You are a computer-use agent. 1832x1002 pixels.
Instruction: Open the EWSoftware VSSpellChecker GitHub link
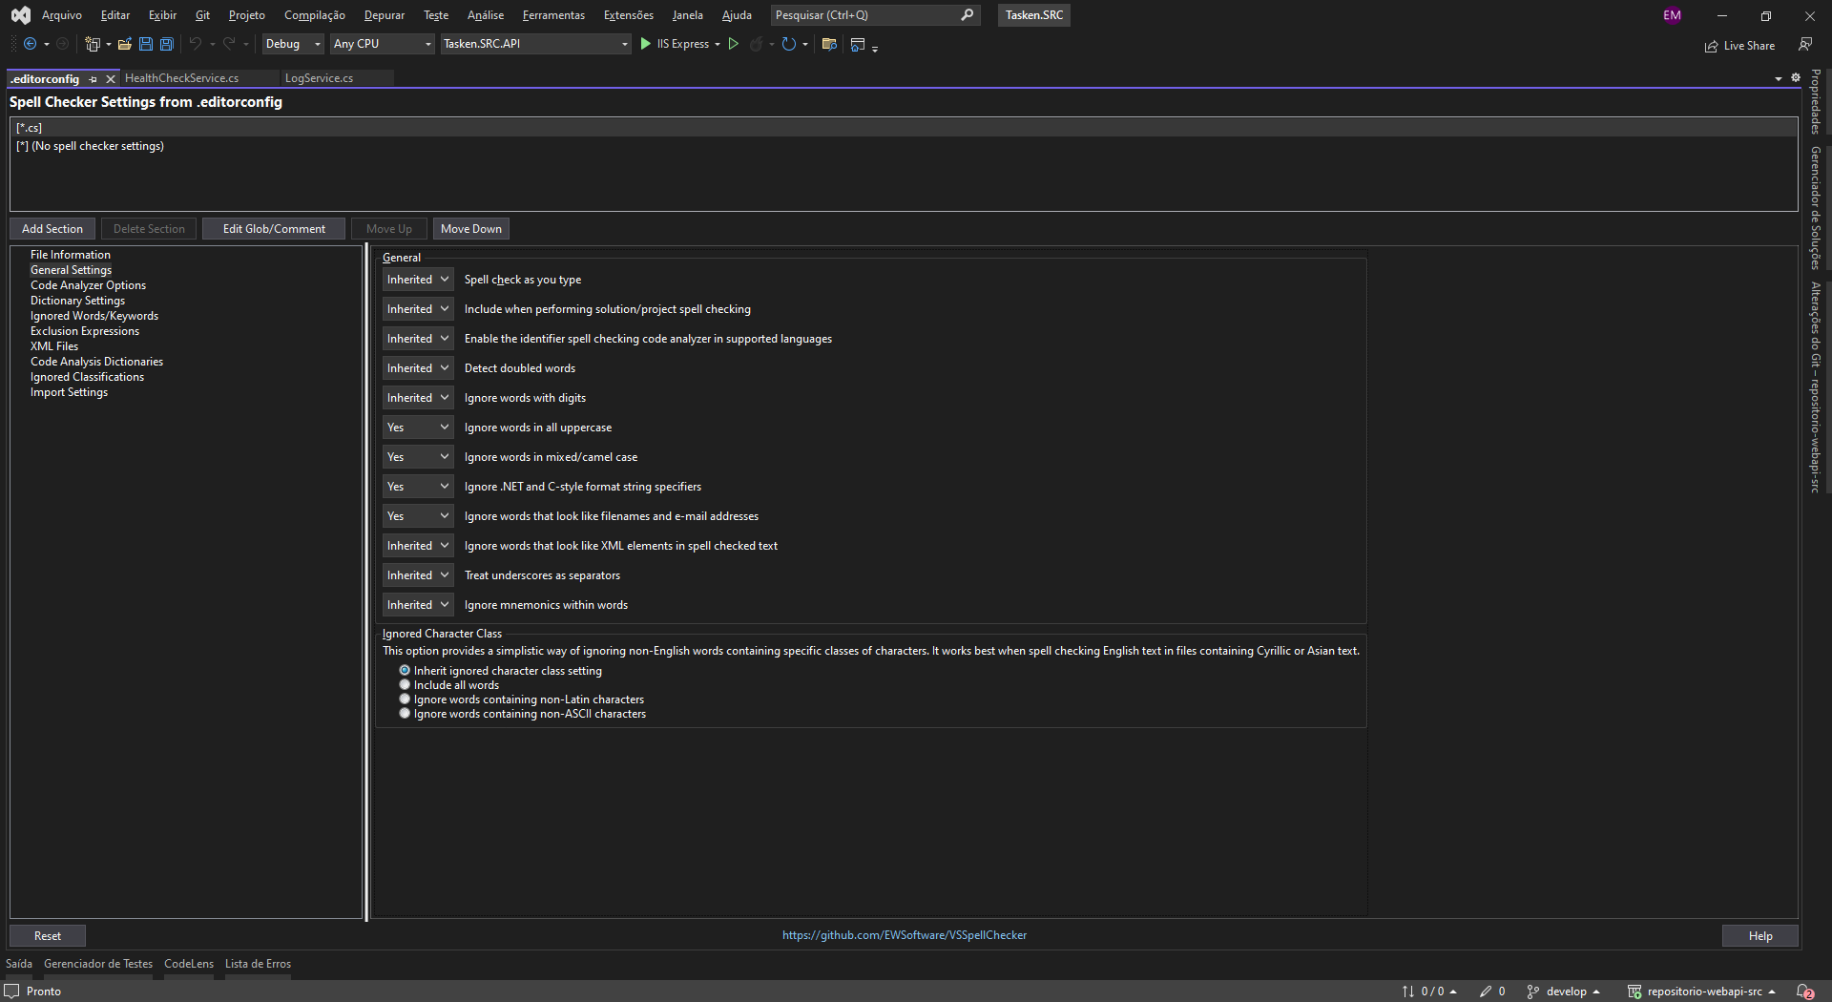click(904, 935)
